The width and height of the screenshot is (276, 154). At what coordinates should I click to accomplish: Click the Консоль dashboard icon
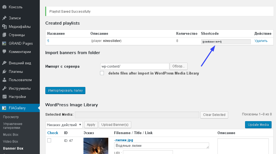[x=4, y=7]
